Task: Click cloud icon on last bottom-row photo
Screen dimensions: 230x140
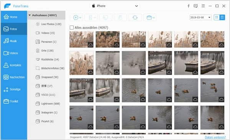Action: pos(221,127)
